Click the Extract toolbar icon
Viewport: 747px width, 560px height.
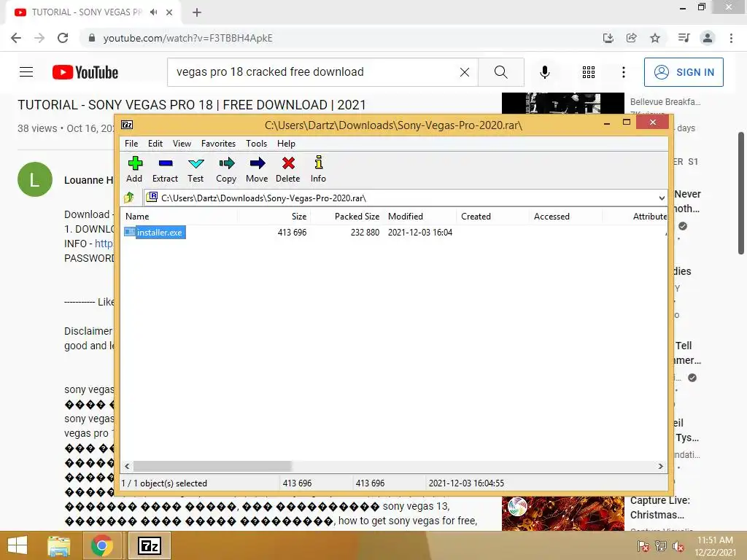pos(165,169)
